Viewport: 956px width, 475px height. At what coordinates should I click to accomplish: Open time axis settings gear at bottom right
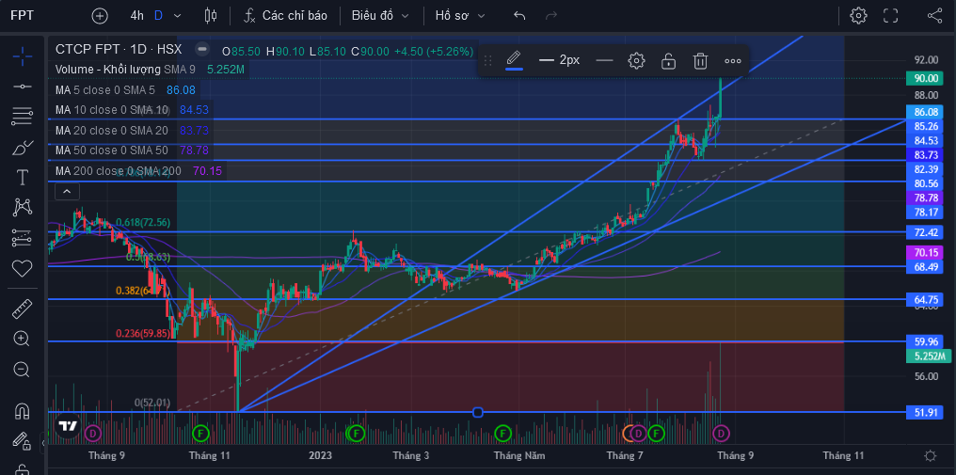point(931,455)
